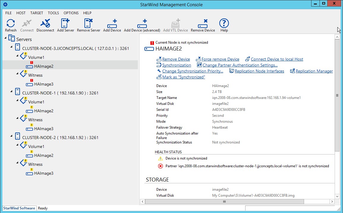
Task: Click the CLUSTER-NODE-2 server icon
Action: [x=18, y=136]
